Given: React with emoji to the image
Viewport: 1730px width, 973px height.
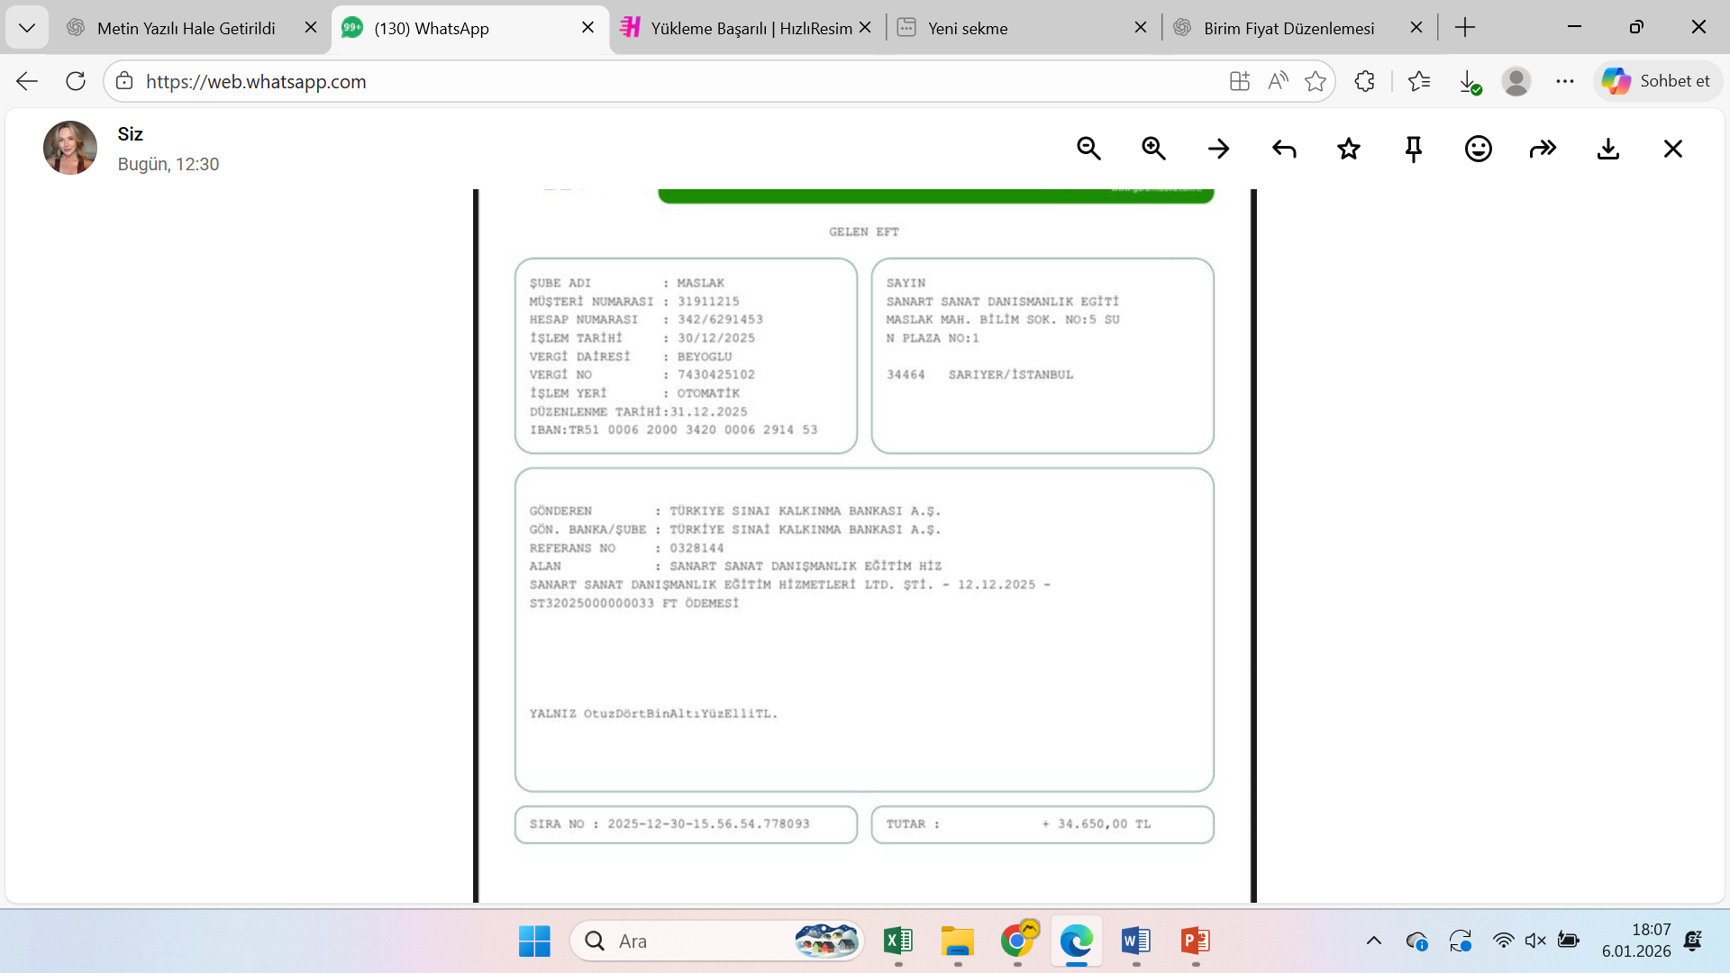Looking at the screenshot, I should (1479, 149).
